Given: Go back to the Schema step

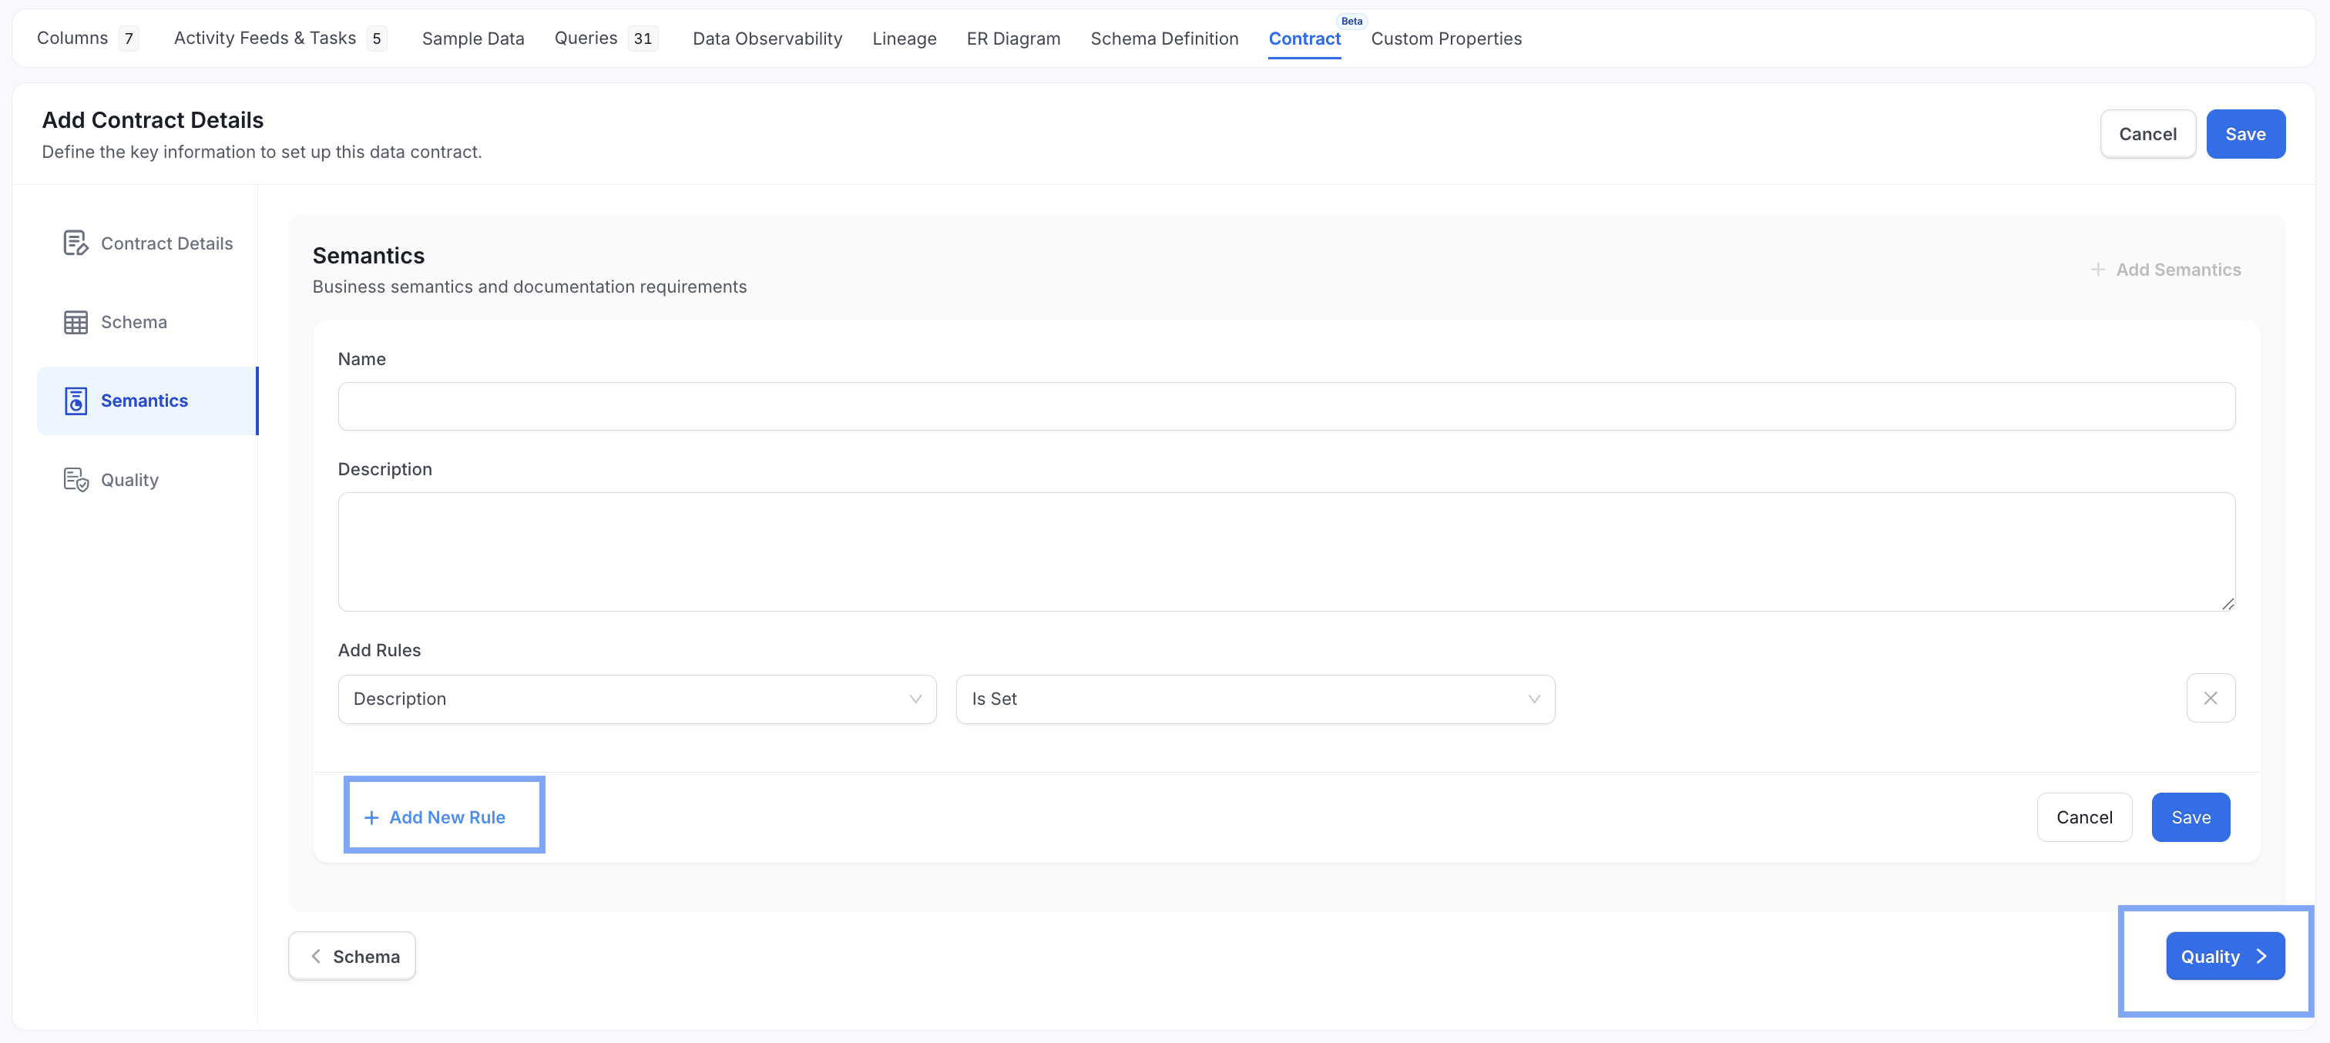Looking at the screenshot, I should [352, 956].
